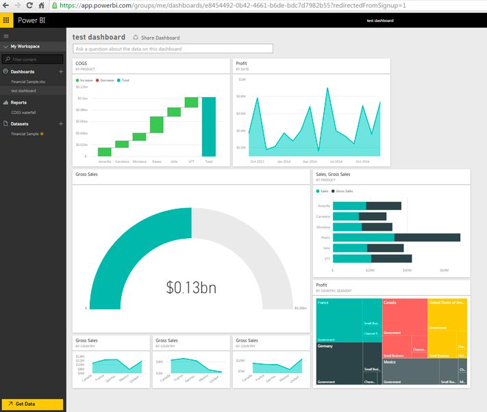Click the dark Gross Sales legend dot
This screenshot has height=412, width=487.
333,191
